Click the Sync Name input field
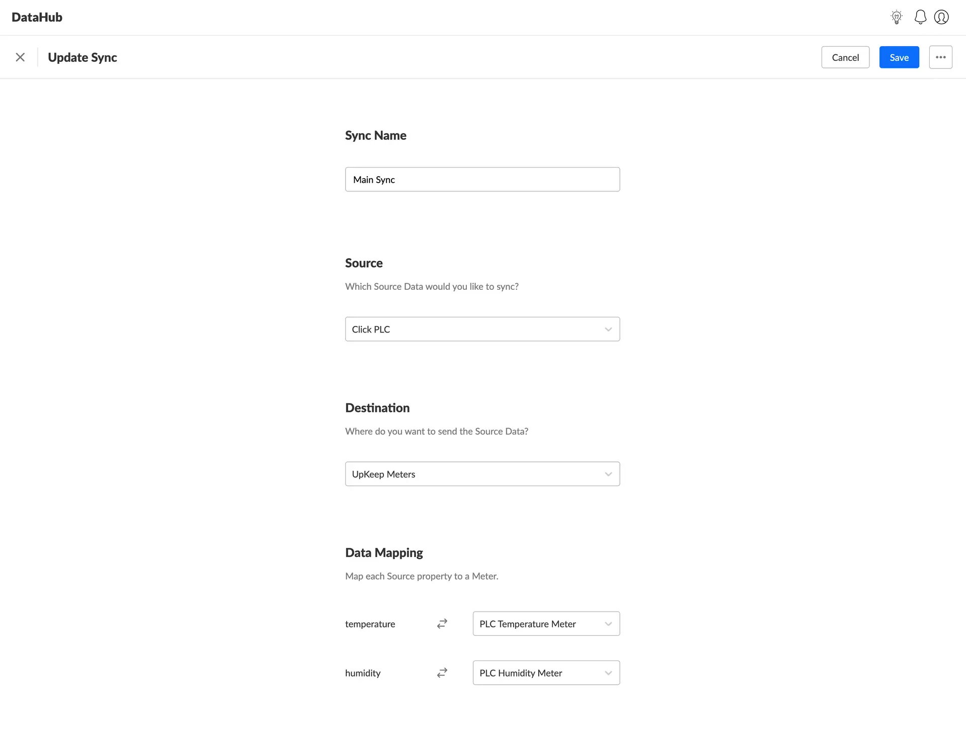Image resolution: width=966 pixels, height=736 pixels. point(482,179)
